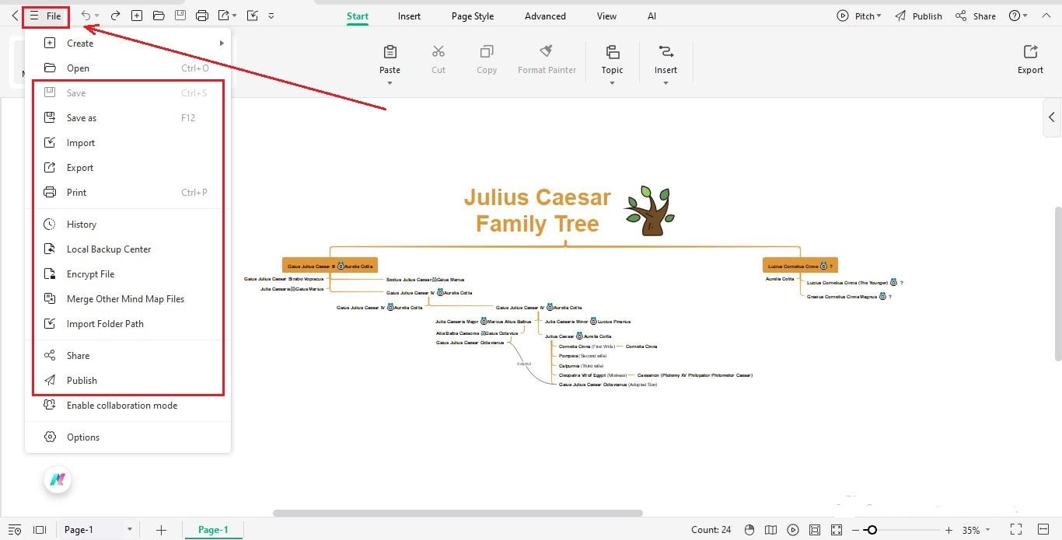1062x540 pixels.
Task: Open the Page-1 page selector dropdown
Action: [129, 530]
